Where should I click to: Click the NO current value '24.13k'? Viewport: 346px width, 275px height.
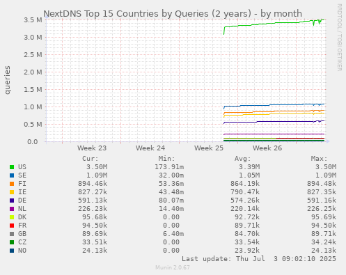point(95,251)
